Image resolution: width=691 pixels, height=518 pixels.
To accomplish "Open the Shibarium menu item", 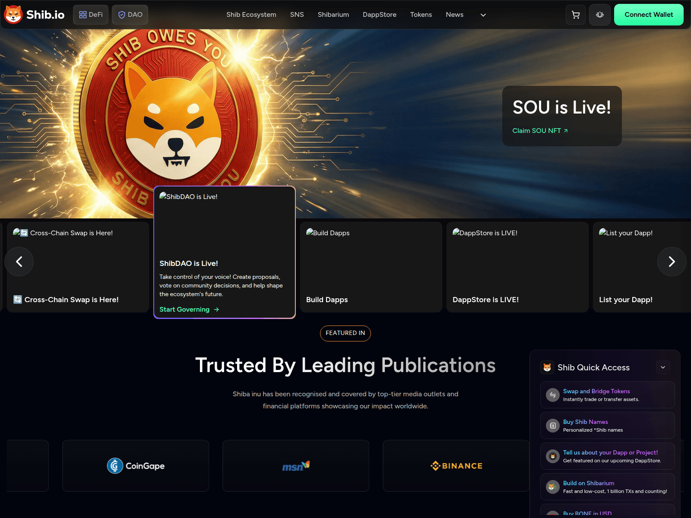I will tap(333, 14).
